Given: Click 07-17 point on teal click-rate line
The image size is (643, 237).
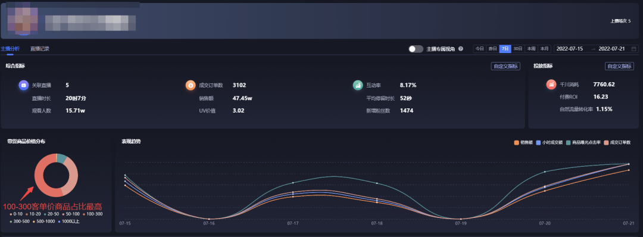Looking at the screenshot, I should pyautogui.click(x=293, y=182).
